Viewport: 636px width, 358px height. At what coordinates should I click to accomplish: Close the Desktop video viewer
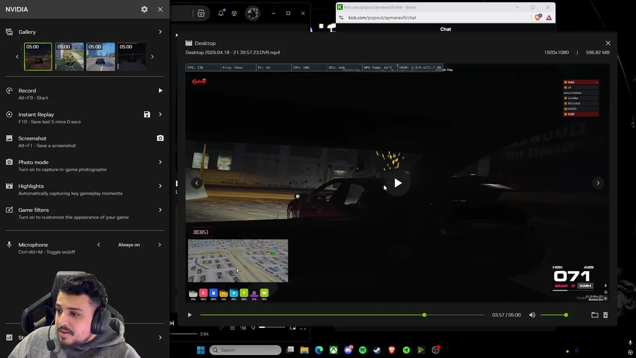click(x=608, y=43)
